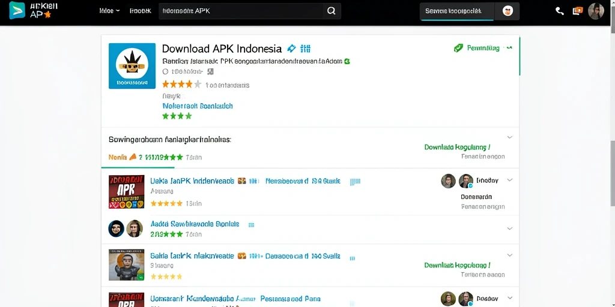
Task: Click the green tag icon at card top-right
Action: coord(458,48)
